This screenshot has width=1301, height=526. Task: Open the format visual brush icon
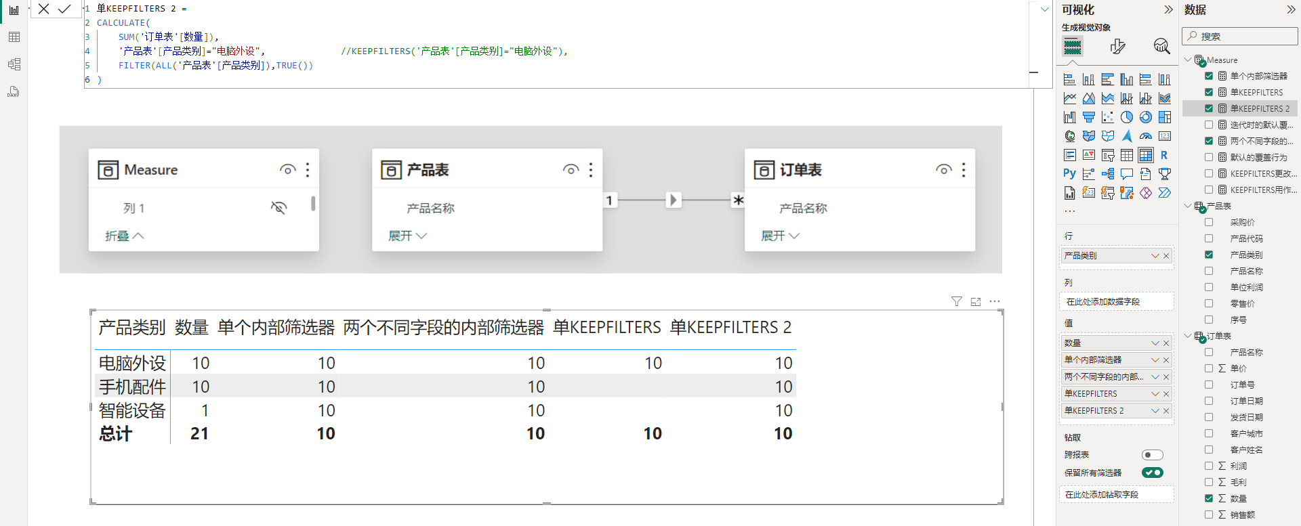pos(1117,46)
